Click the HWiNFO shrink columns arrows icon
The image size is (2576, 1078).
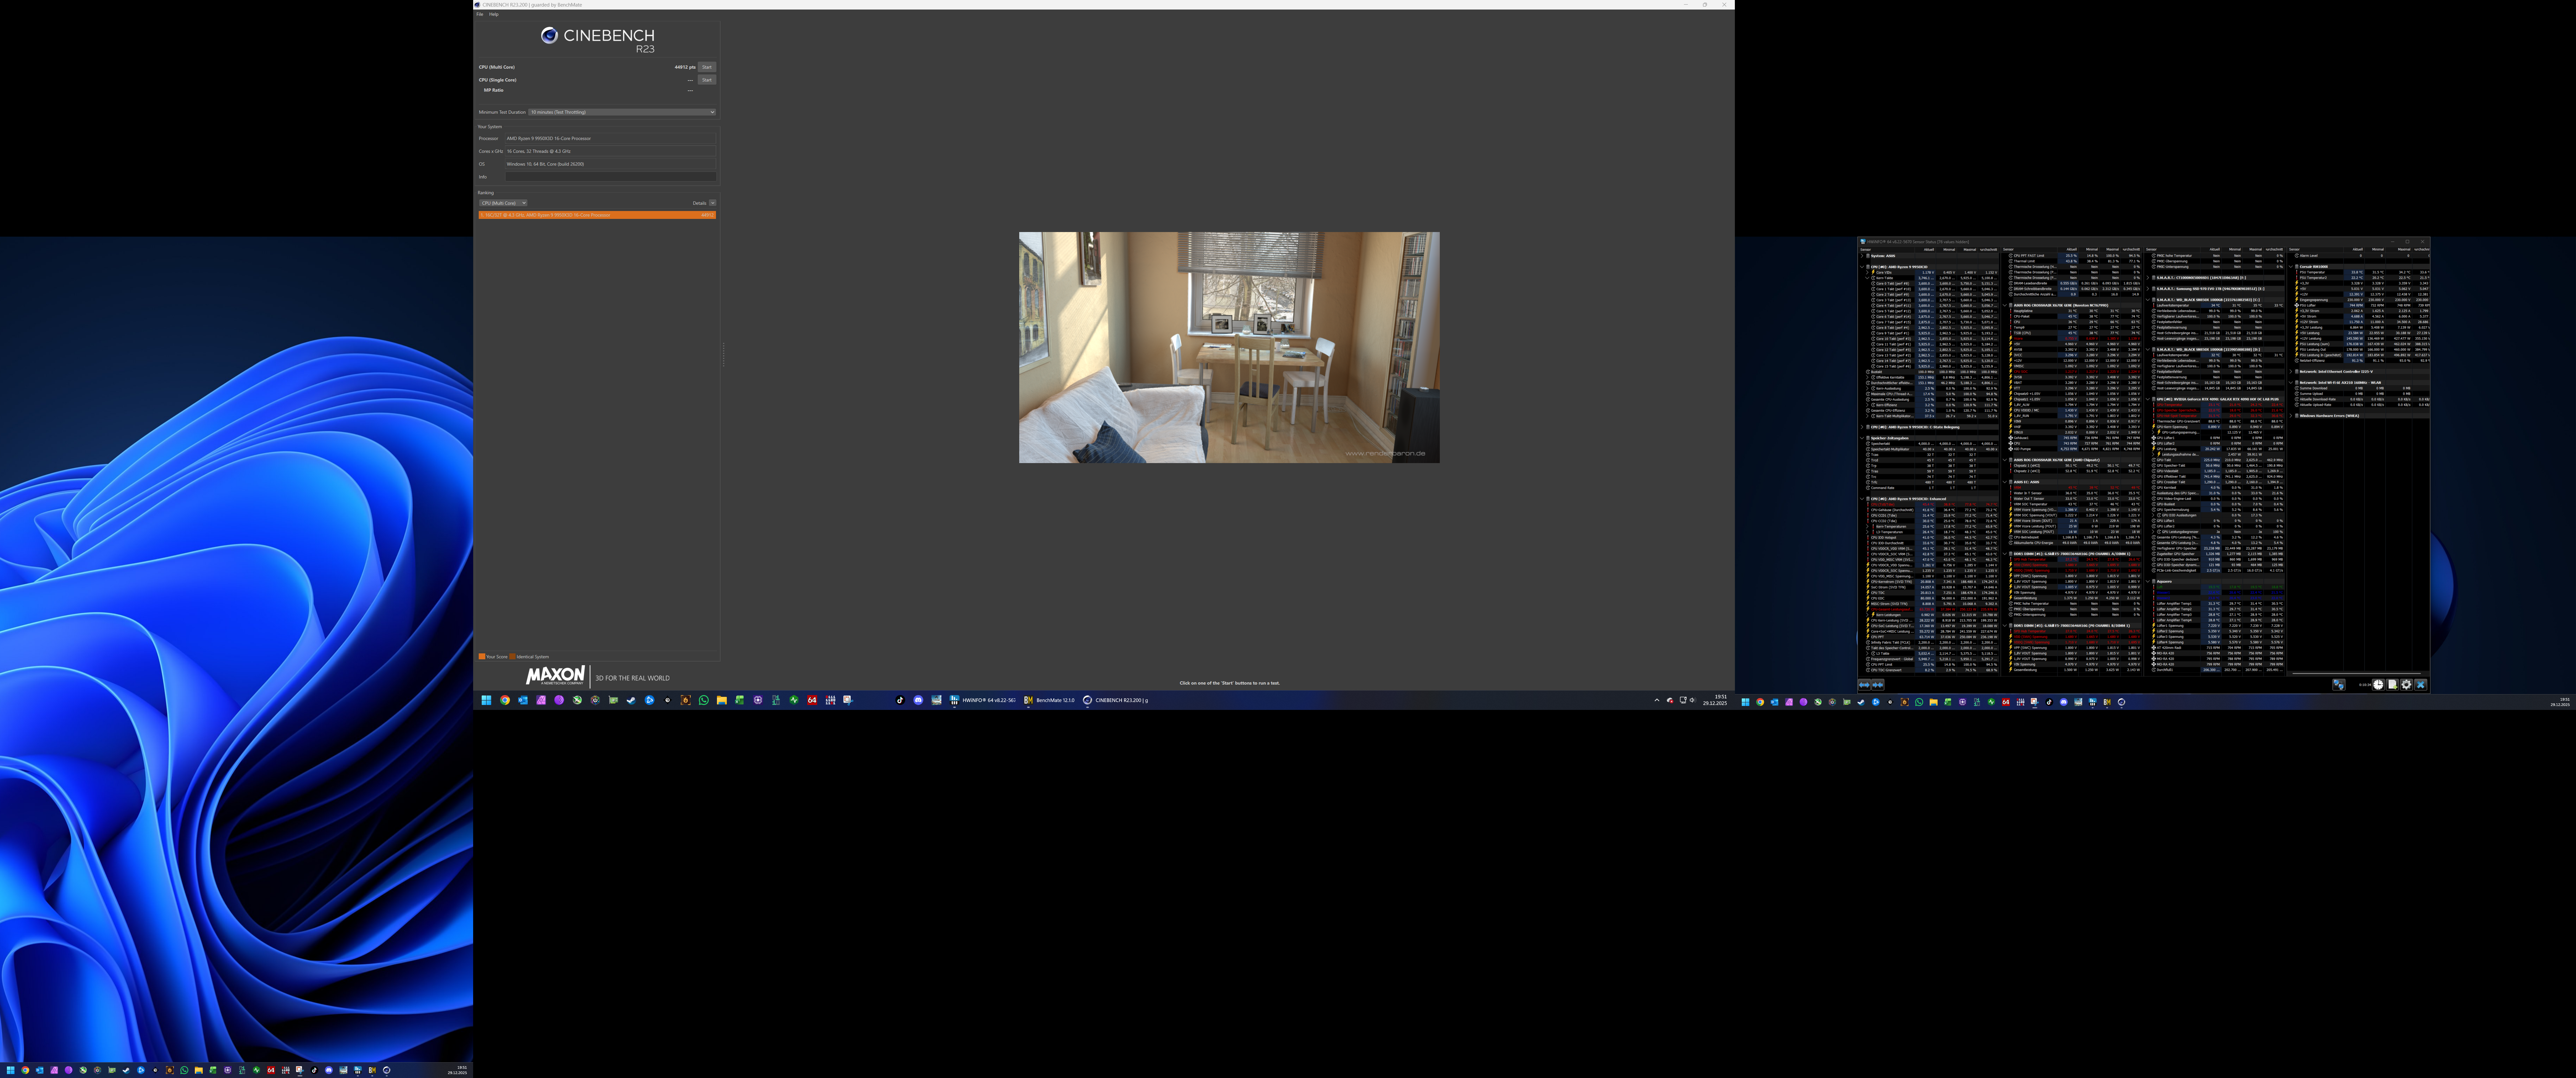(1878, 685)
